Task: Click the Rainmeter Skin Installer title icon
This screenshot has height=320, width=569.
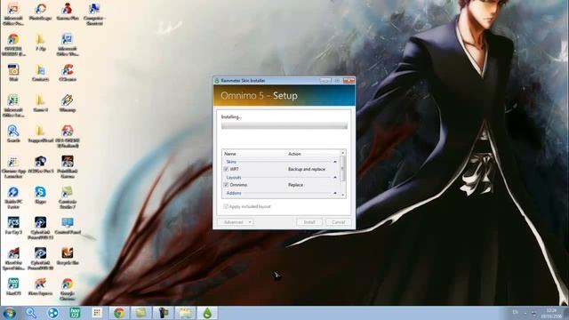Action: click(217, 81)
